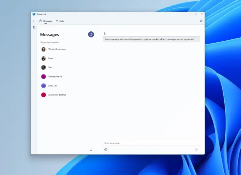The height and width of the screenshot is (175, 241).
Task: Click Lalita Cell's LC initials avatar
Action: tap(44, 86)
